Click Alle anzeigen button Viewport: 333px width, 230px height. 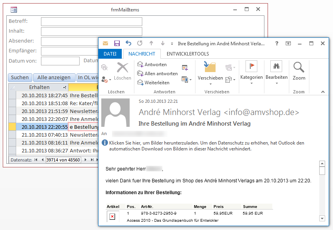pyautogui.click(x=54, y=78)
